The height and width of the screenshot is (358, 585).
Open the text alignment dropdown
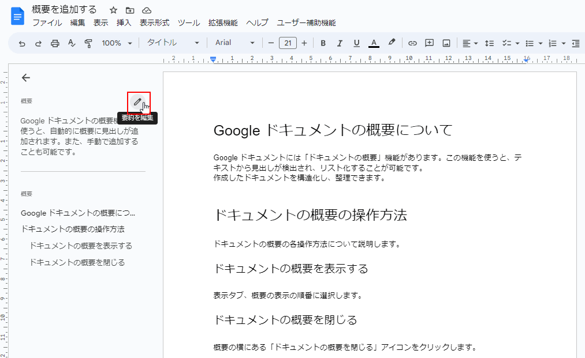pos(470,43)
